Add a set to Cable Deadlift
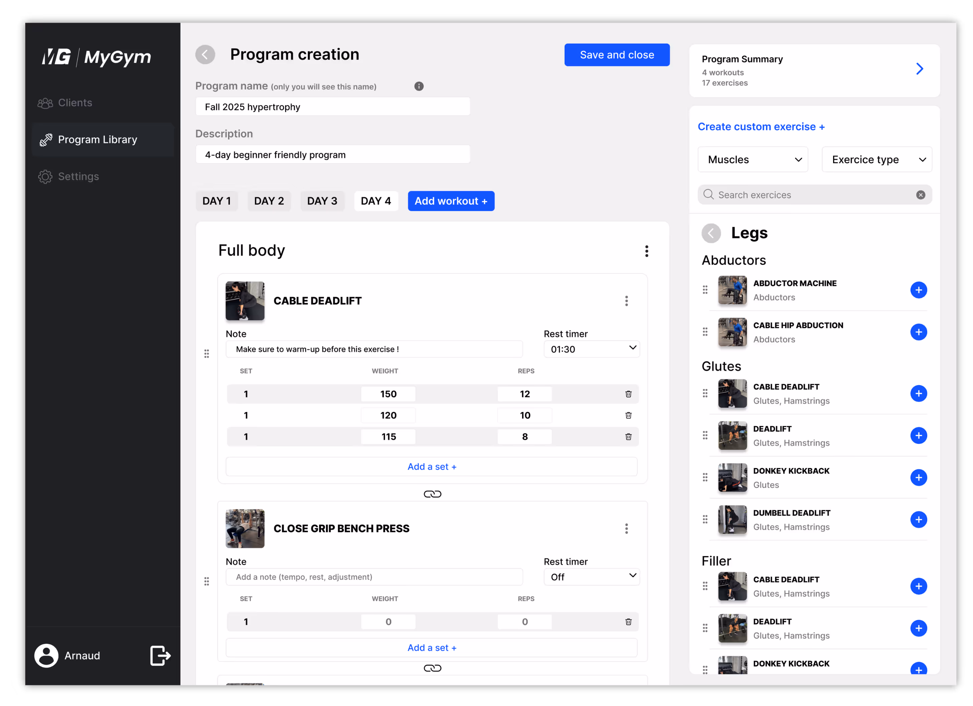973x706 pixels. (432, 466)
